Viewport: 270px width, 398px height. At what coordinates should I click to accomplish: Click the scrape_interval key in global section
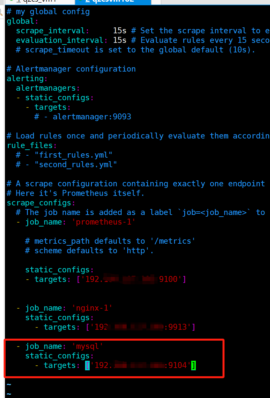click(50, 31)
